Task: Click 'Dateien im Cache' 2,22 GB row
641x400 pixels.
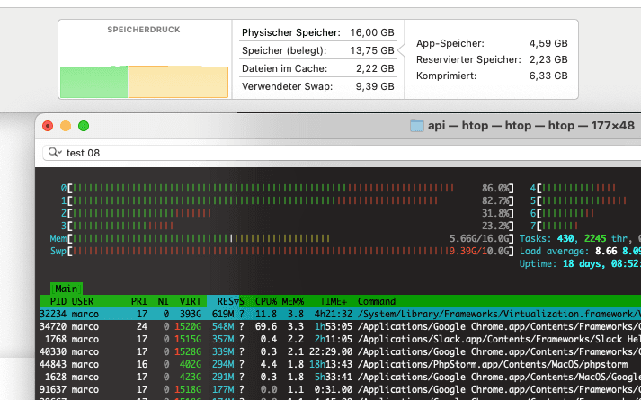Action: pos(318,68)
